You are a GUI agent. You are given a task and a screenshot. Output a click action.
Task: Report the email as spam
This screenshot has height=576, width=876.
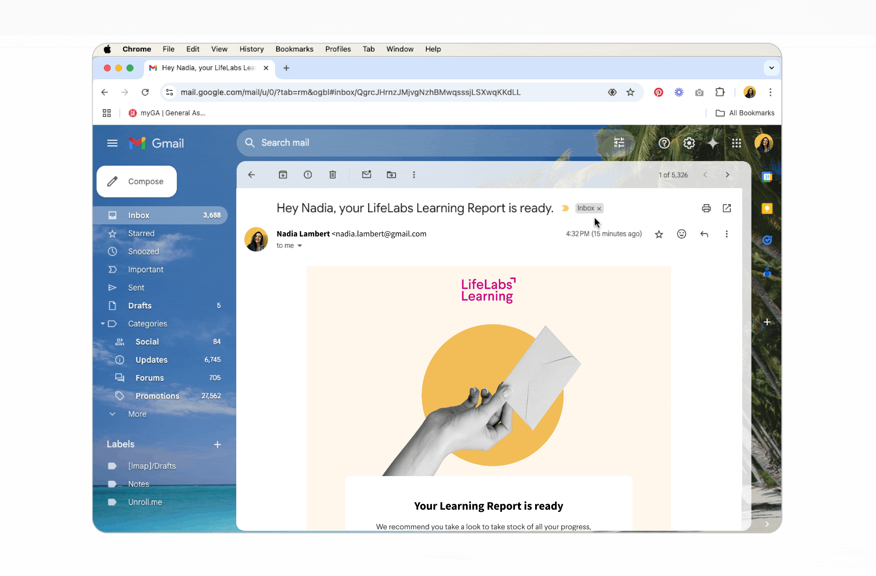[x=308, y=175]
